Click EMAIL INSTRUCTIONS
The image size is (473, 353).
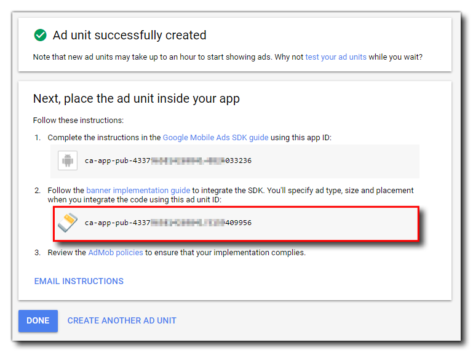click(x=79, y=281)
